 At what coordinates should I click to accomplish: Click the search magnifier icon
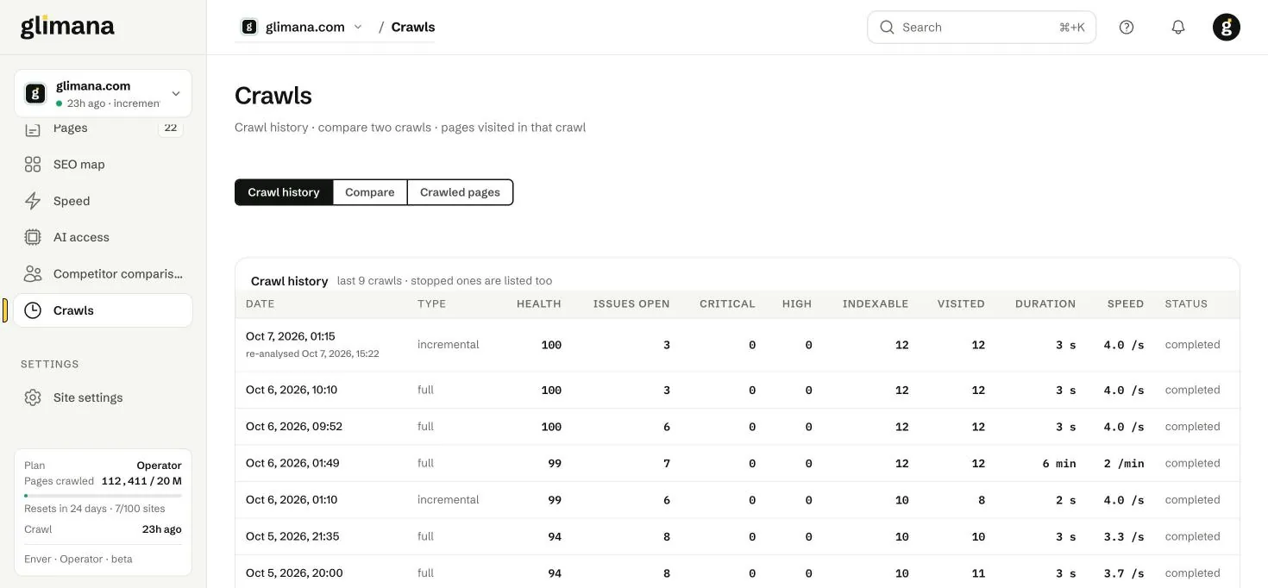point(887,27)
